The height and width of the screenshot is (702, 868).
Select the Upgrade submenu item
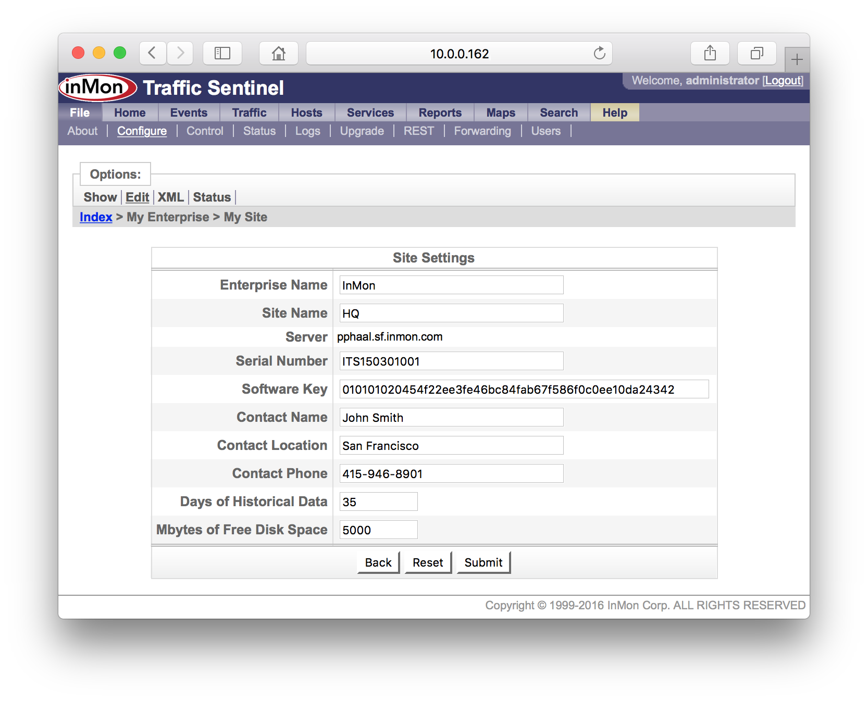[362, 131]
